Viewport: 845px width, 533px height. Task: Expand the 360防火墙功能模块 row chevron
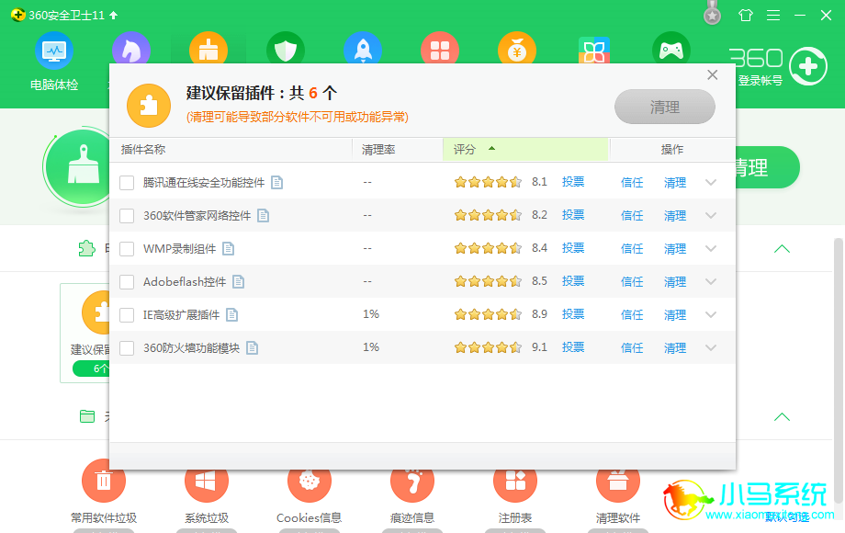(711, 347)
